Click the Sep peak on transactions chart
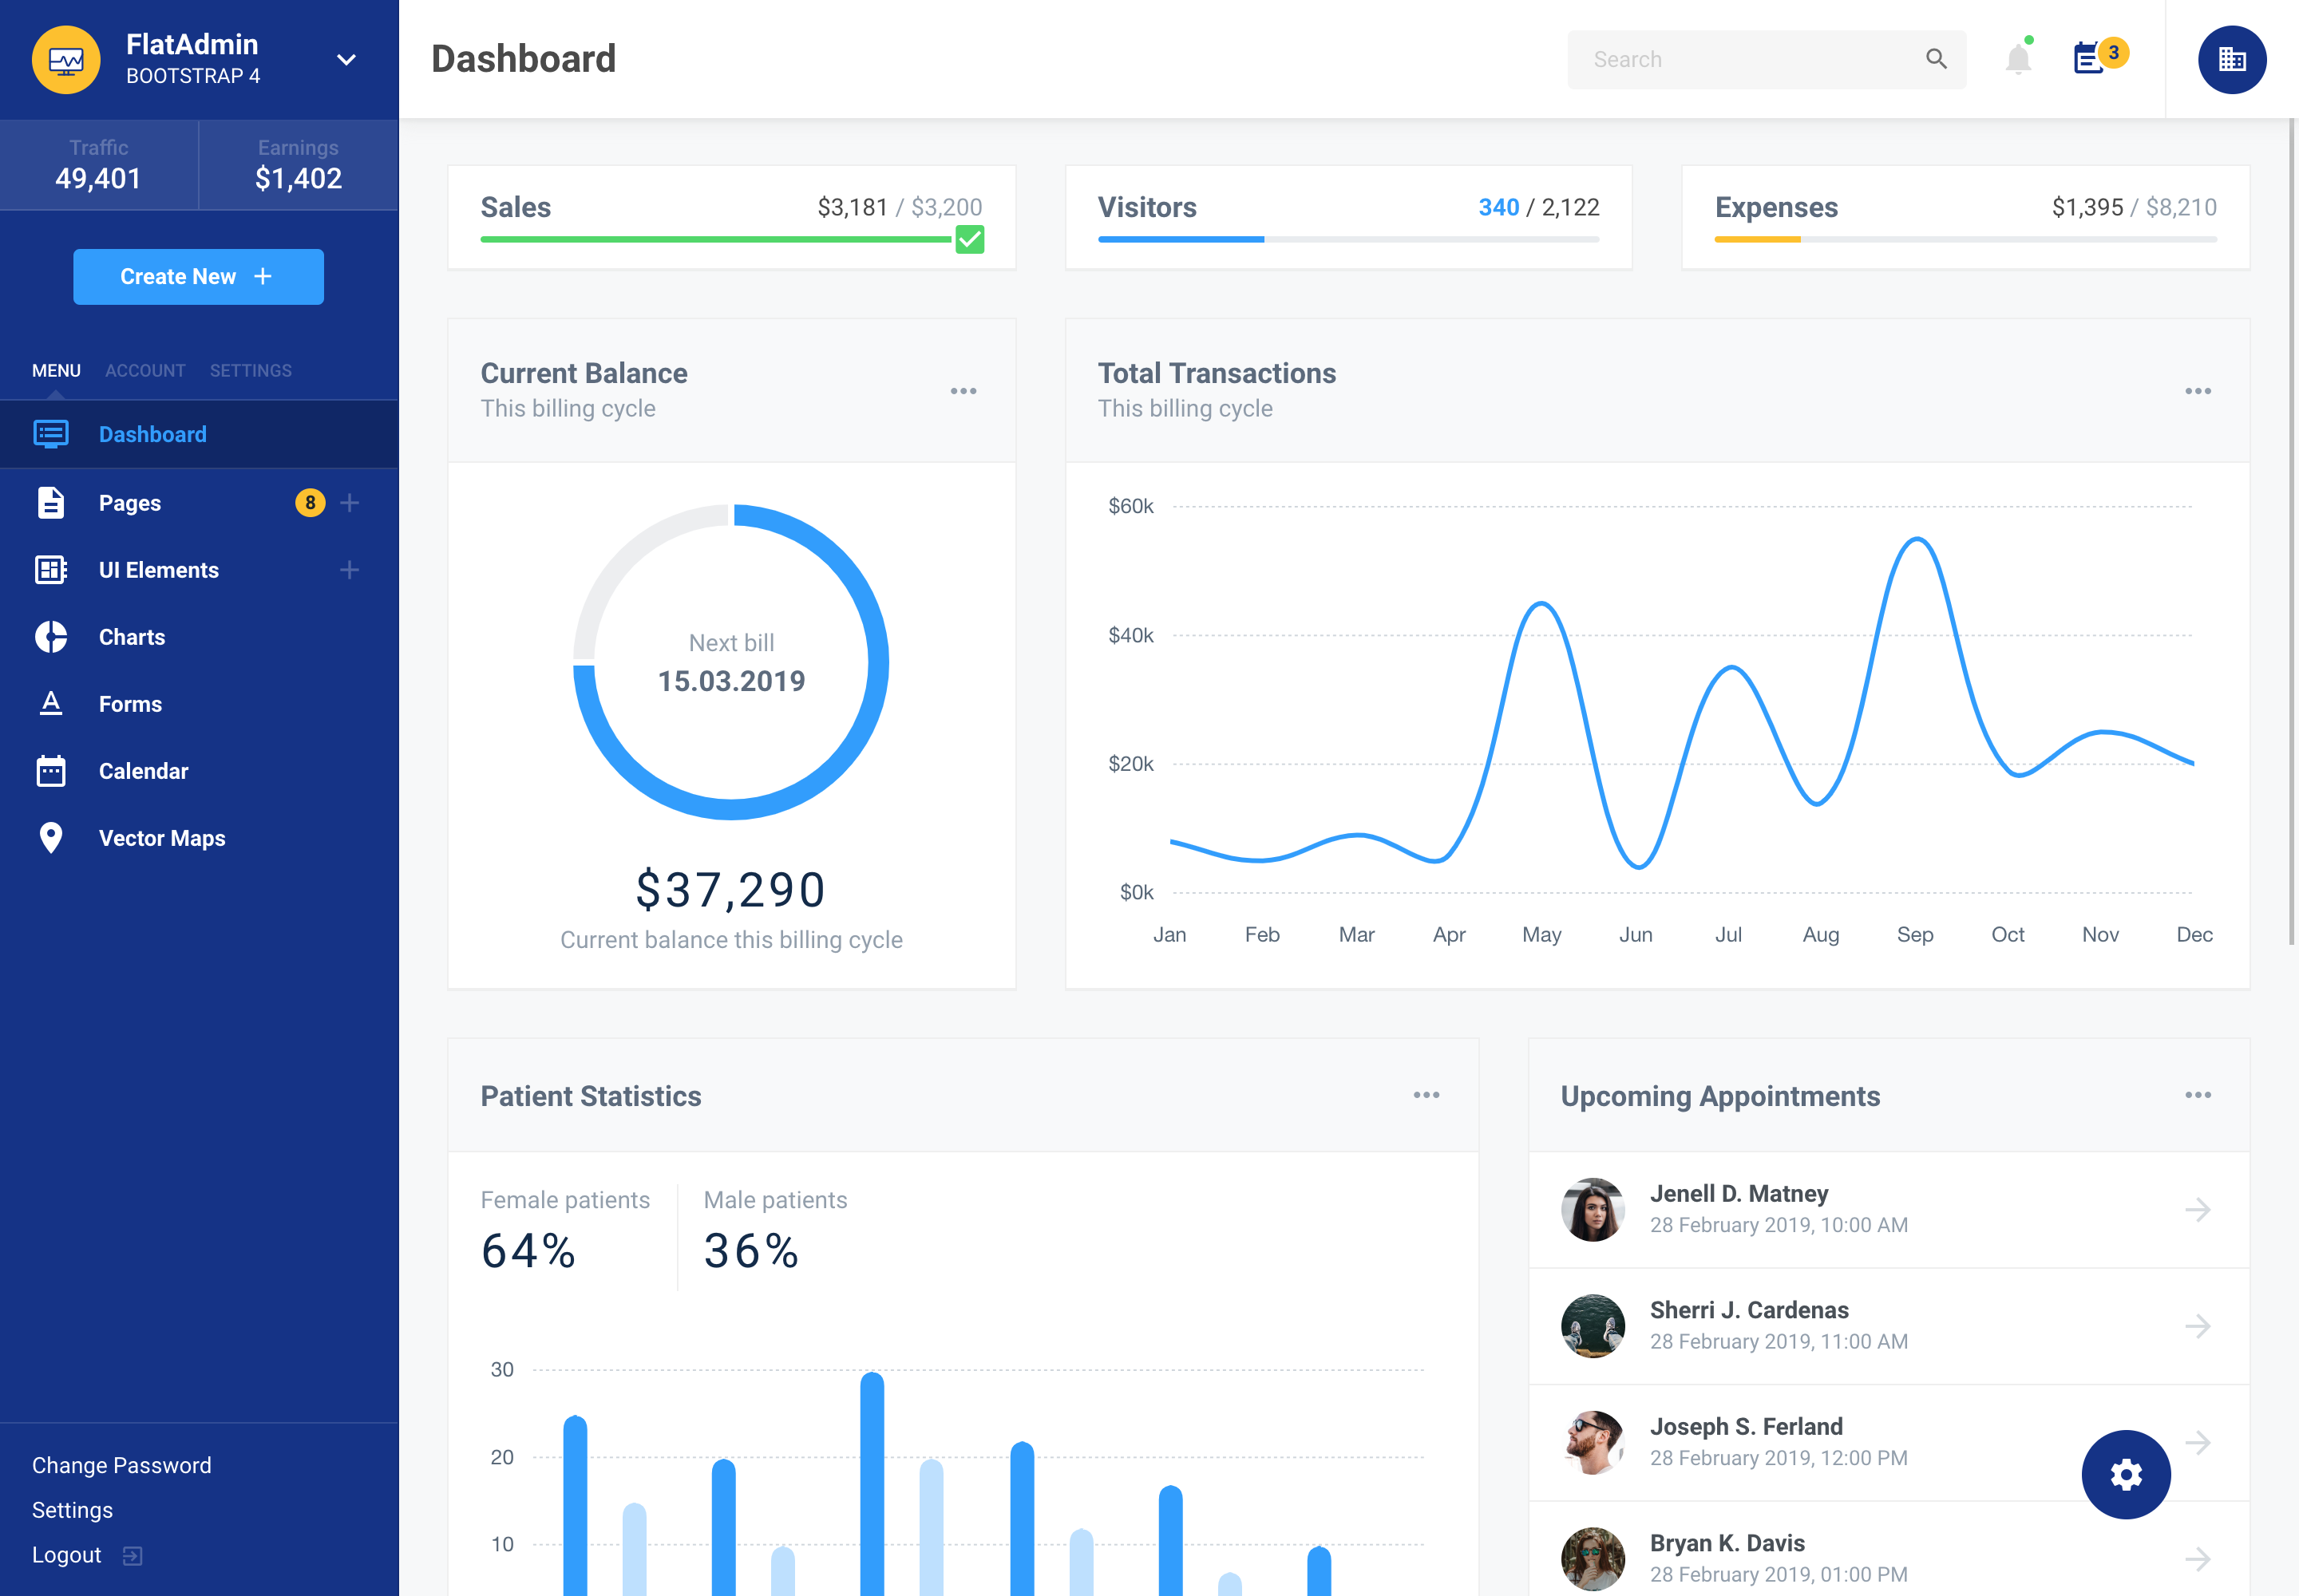 [1917, 540]
